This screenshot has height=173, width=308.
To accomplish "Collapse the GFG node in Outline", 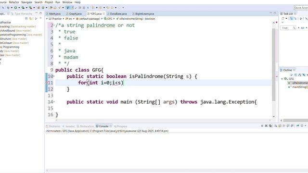I will (282, 79).
